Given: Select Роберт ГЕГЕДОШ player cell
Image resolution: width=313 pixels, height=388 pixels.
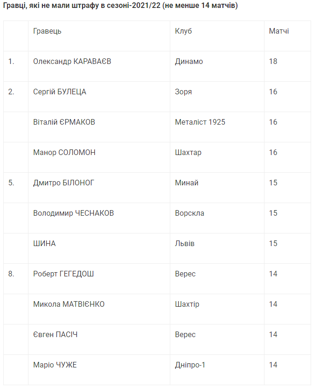Looking at the screenshot, I should coord(63,274).
